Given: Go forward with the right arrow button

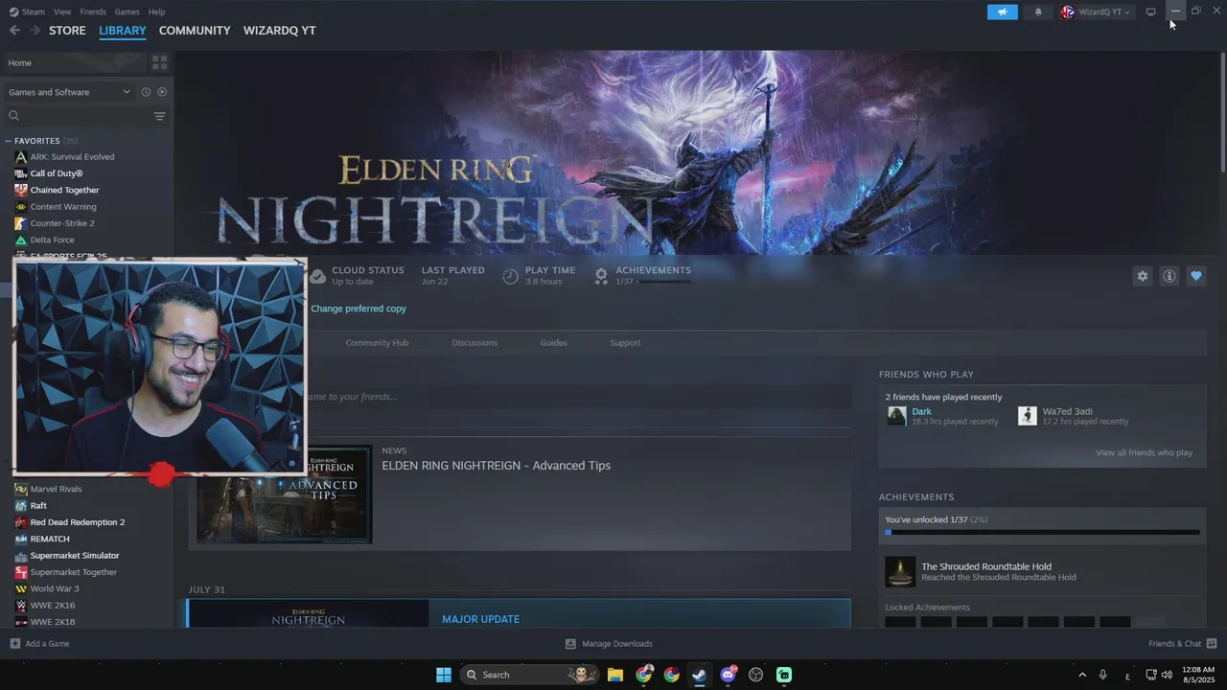Looking at the screenshot, I should pyautogui.click(x=35, y=31).
